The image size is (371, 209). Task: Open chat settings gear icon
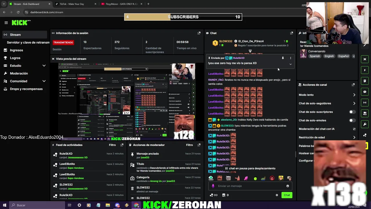point(277,195)
